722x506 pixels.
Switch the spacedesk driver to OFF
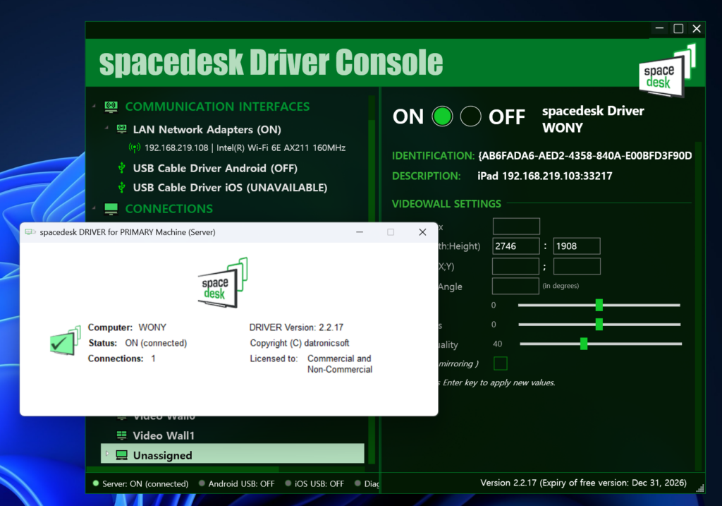(x=470, y=116)
